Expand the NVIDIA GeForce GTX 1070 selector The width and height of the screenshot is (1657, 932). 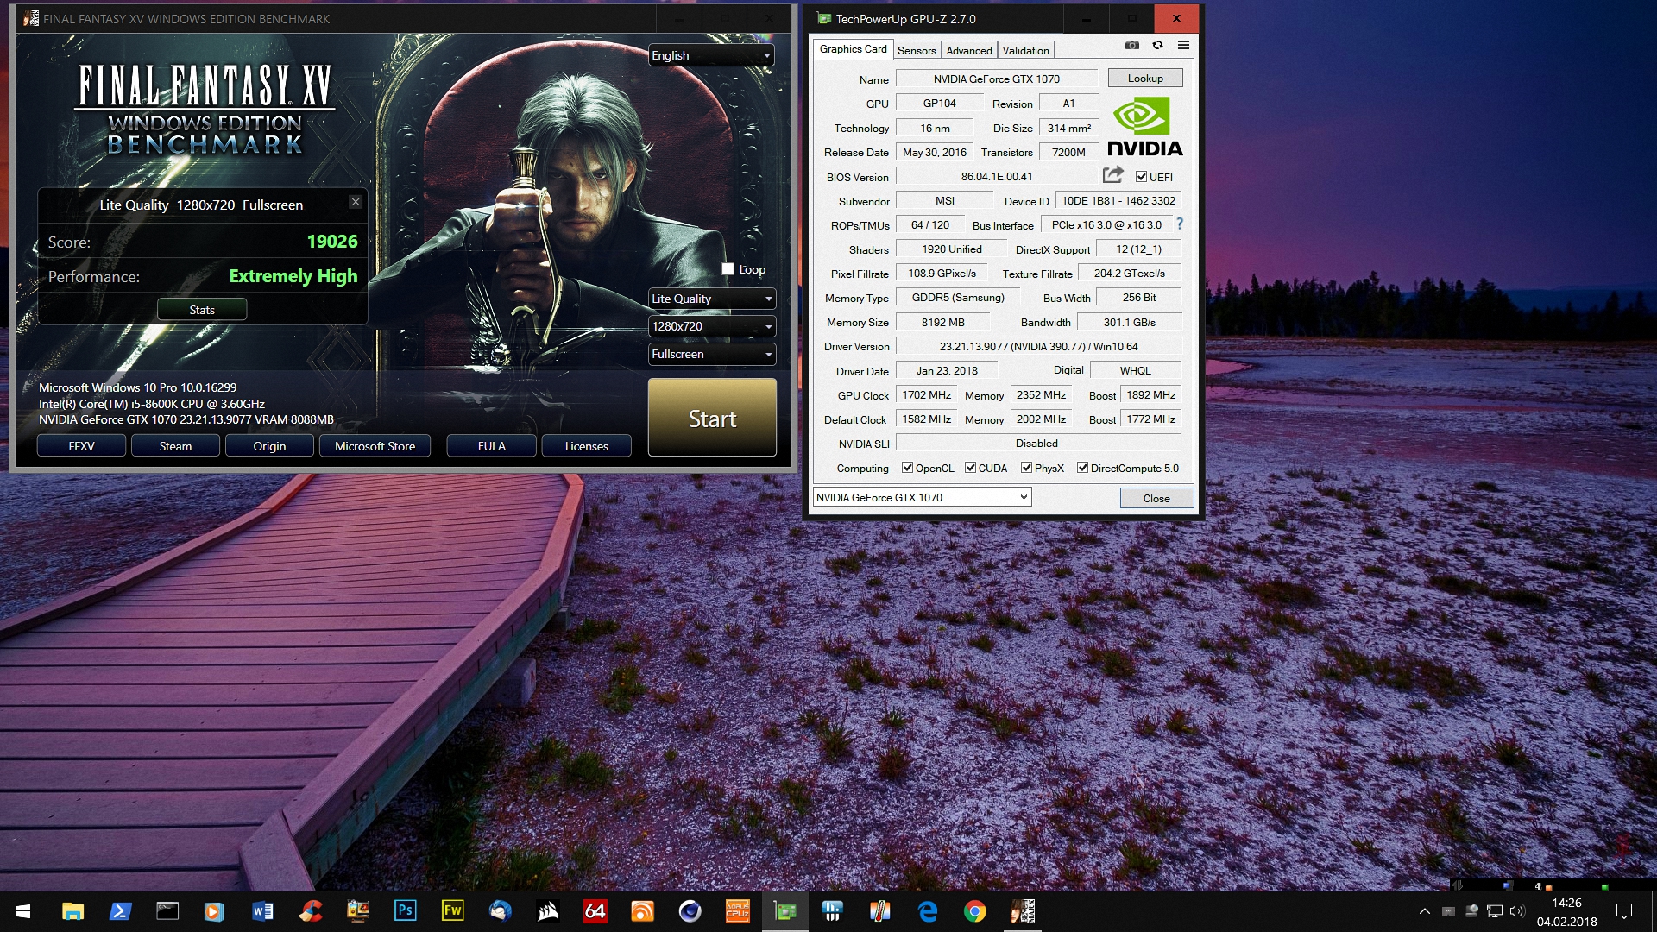point(922,497)
